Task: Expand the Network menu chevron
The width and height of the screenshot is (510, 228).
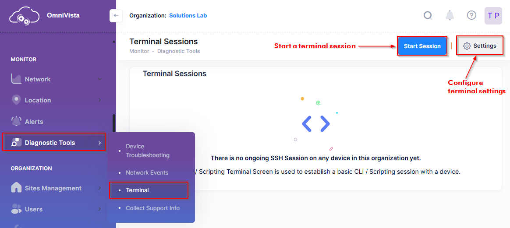Action: click(x=99, y=79)
